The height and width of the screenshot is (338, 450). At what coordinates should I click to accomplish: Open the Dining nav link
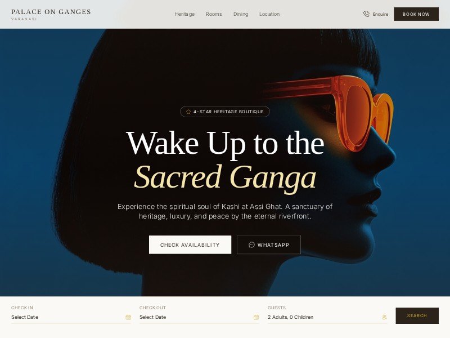tap(241, 14)
